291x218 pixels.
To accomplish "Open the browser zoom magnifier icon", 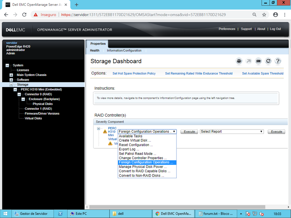I will (254, 15).
